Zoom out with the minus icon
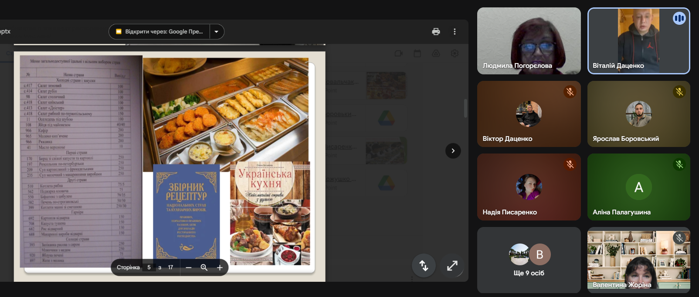Screen dimensions: 699x297 click(x=189, y=267)
